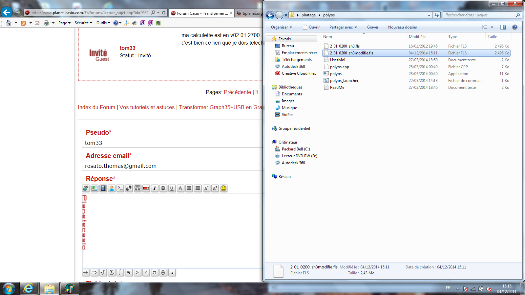
Task: Open the Partager avec dropdown
Action: coord(343,27)
